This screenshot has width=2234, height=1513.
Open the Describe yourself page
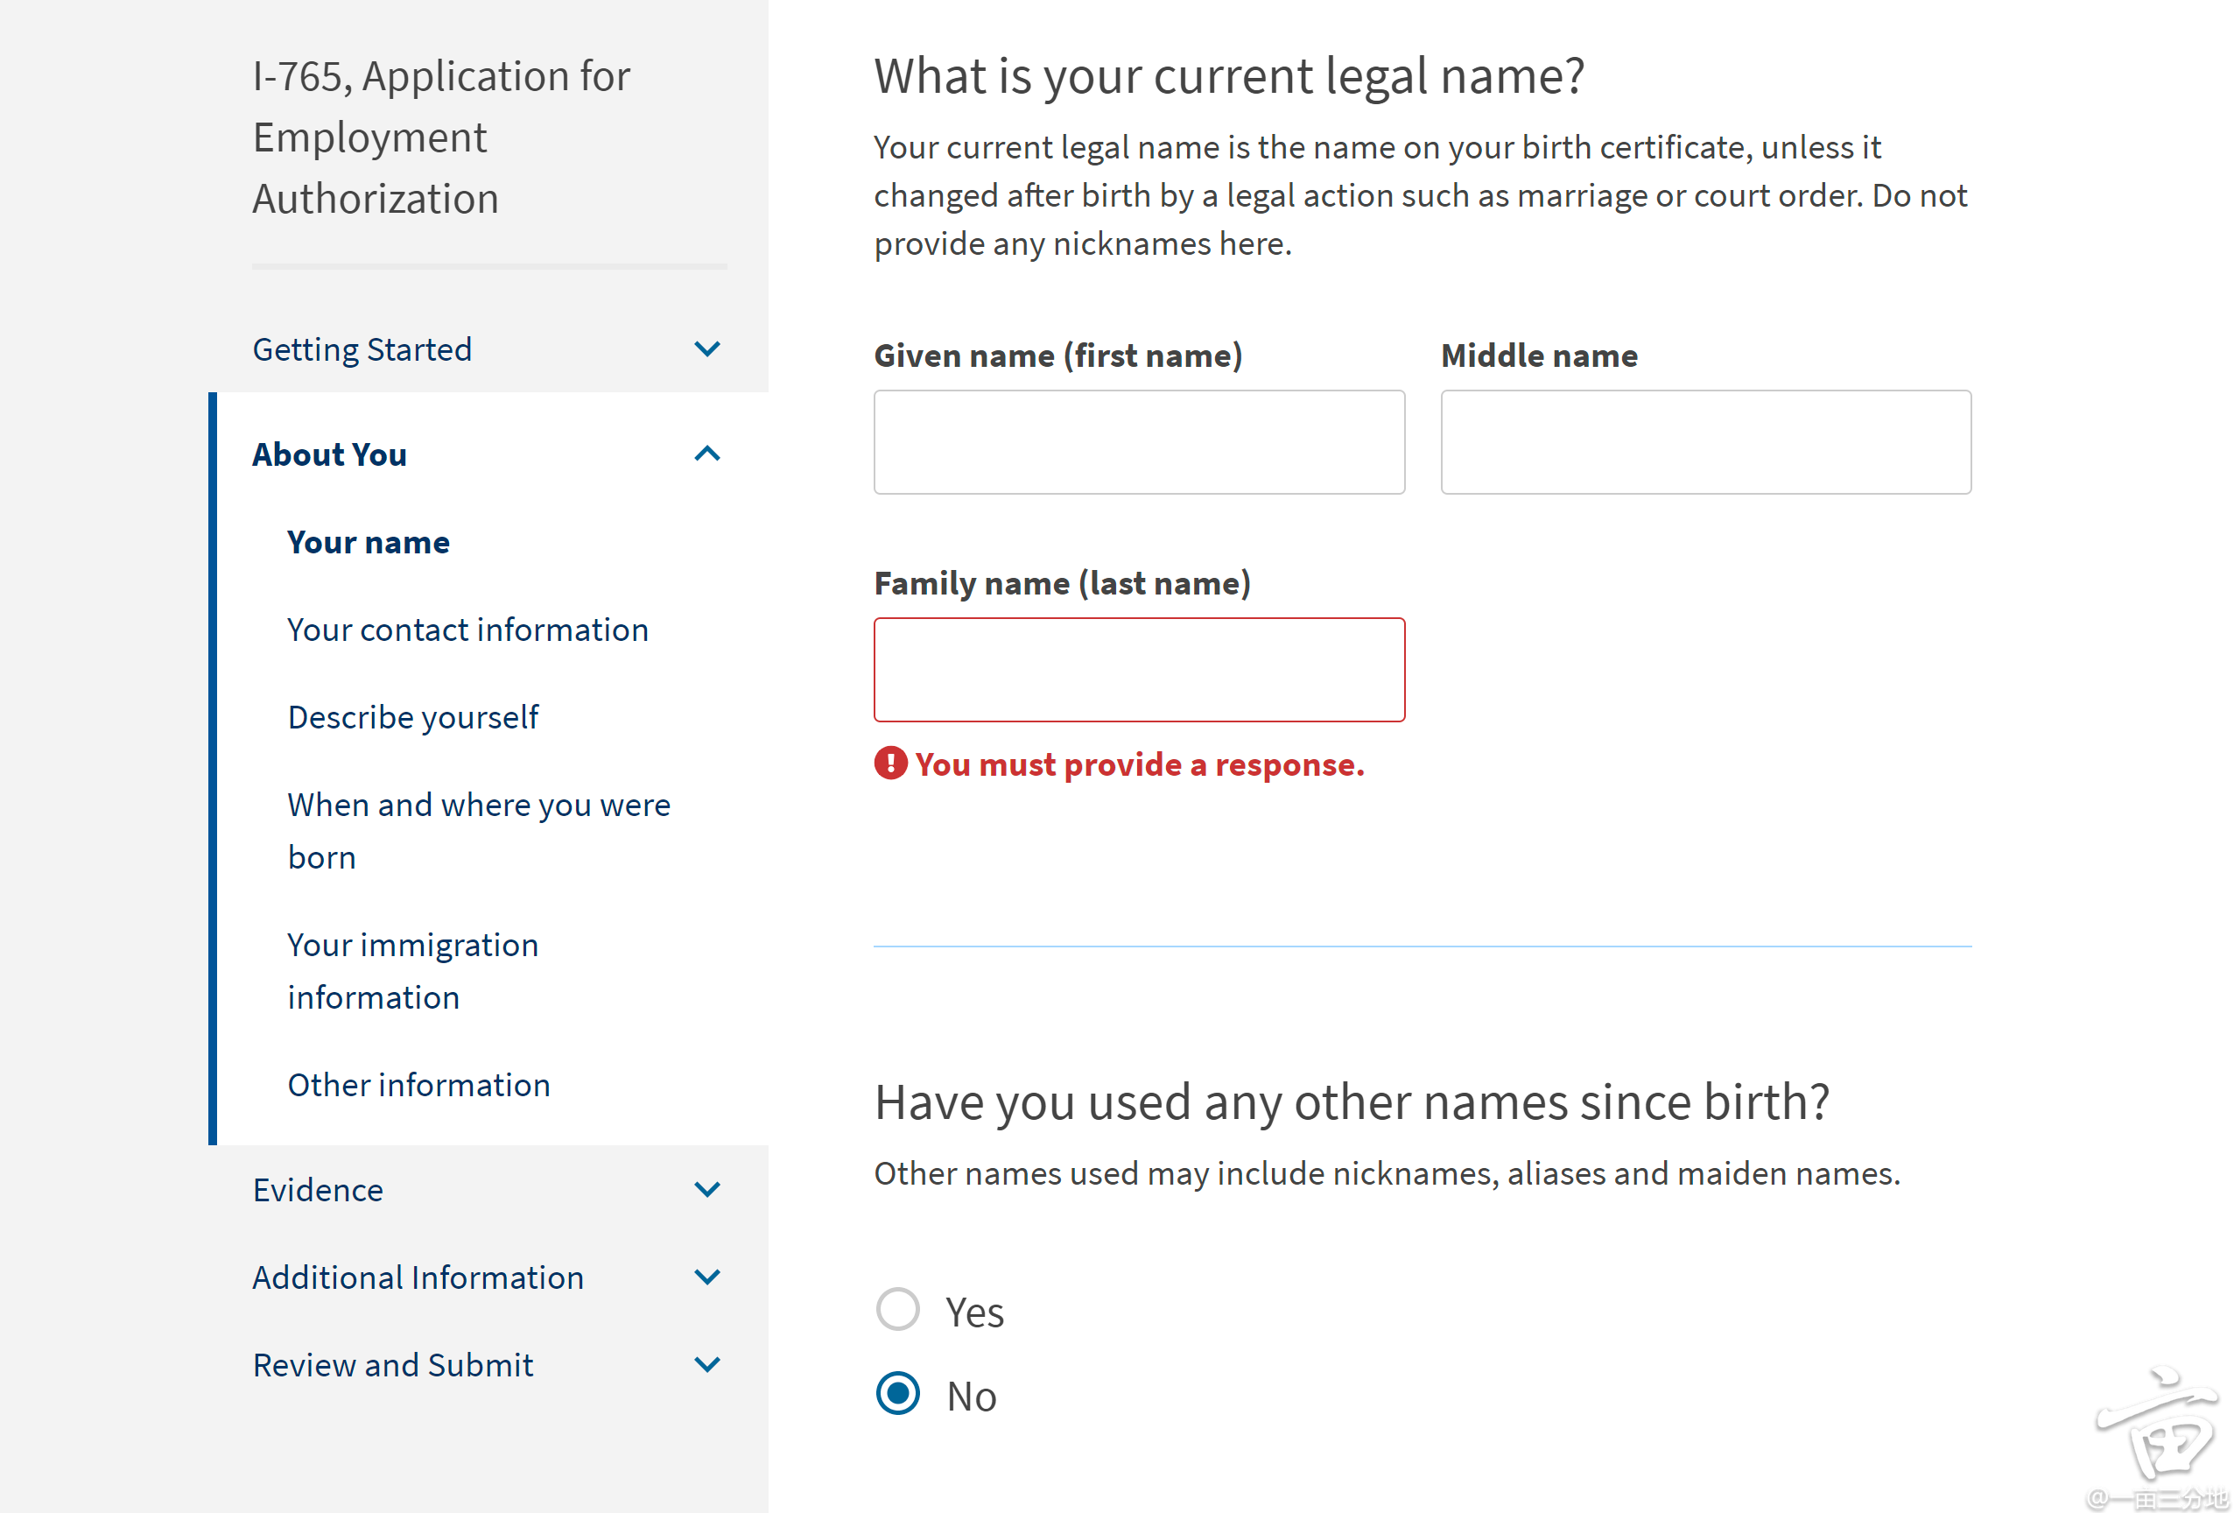tap(413, 717)
